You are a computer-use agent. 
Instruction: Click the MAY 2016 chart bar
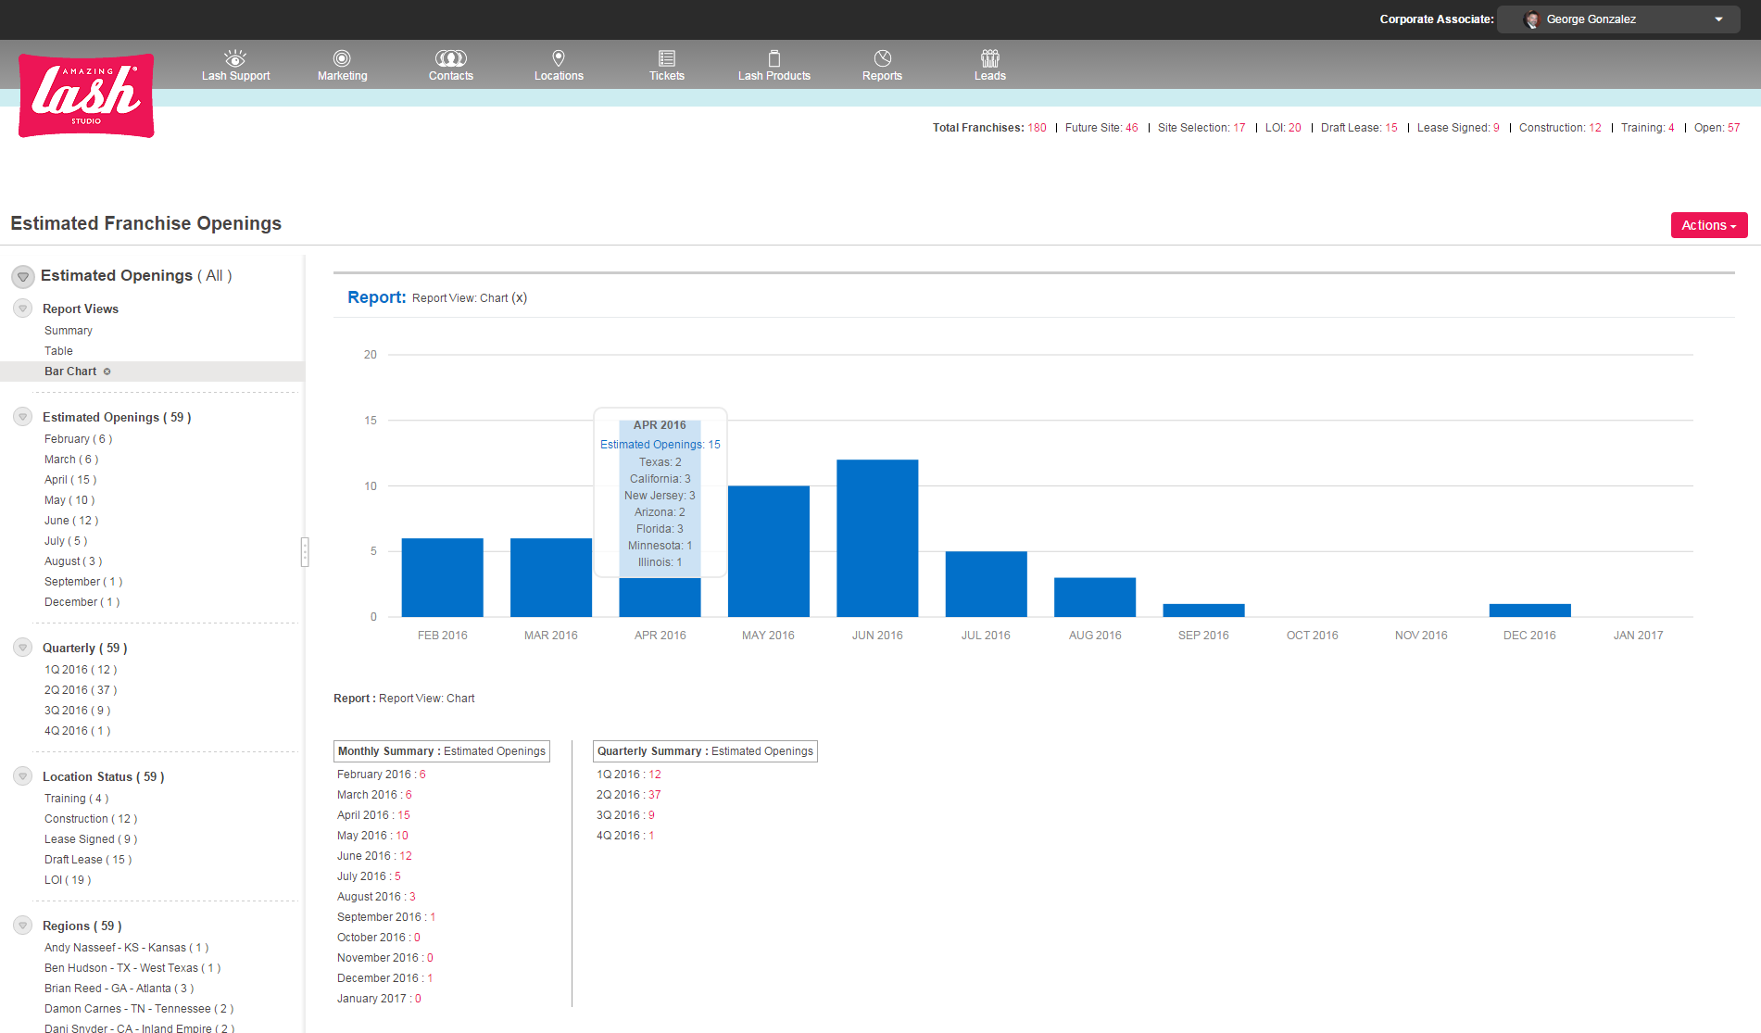[x=769, y=551]
